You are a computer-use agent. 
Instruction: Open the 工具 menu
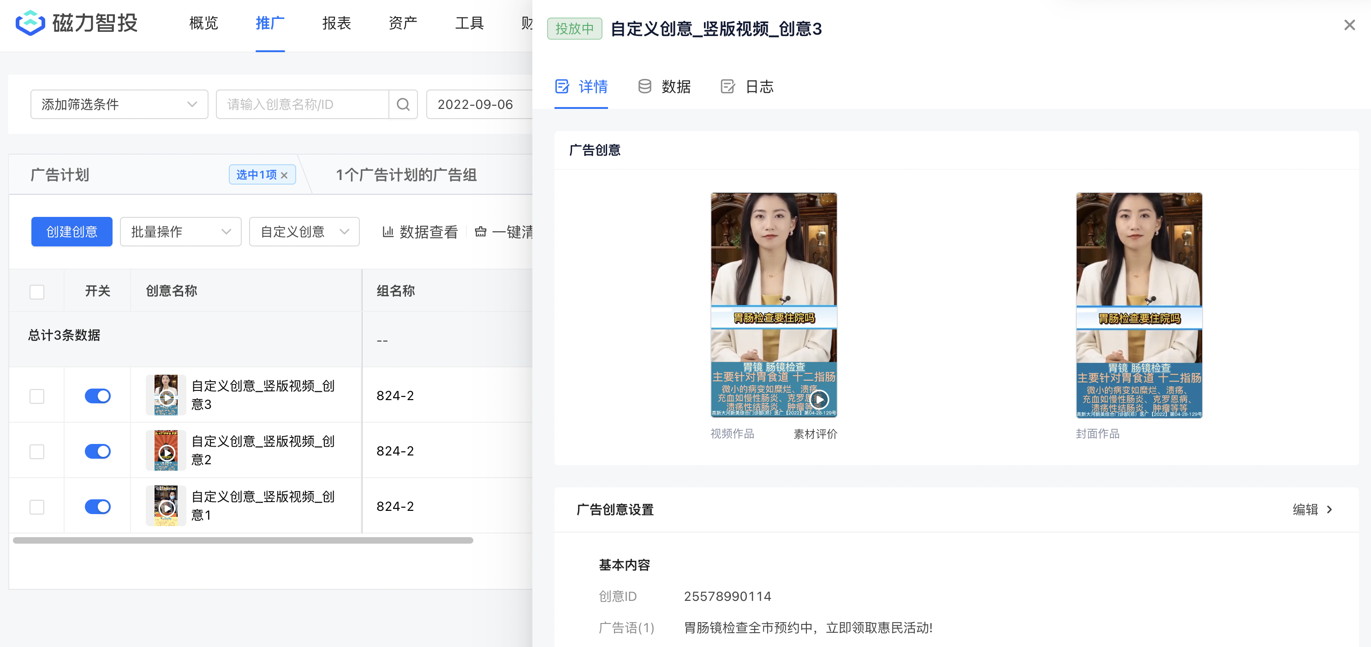coord(469,23)
